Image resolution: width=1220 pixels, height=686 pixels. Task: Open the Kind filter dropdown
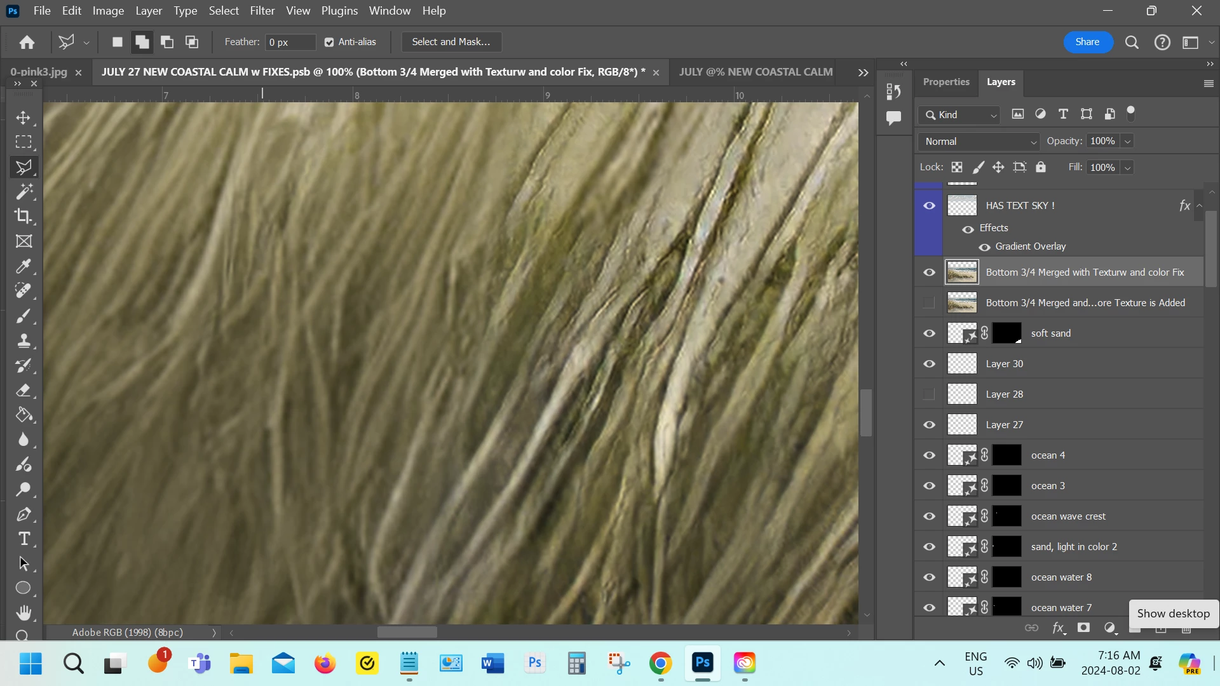point(960,115)
